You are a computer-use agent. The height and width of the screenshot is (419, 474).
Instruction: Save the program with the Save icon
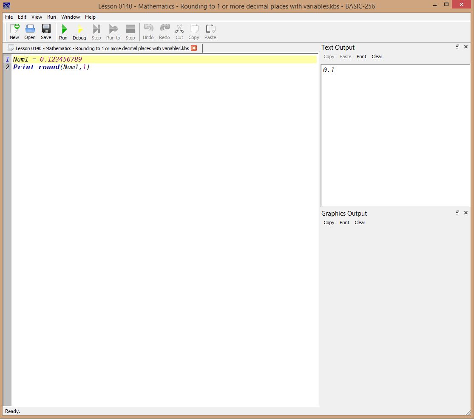coord(46,30)
